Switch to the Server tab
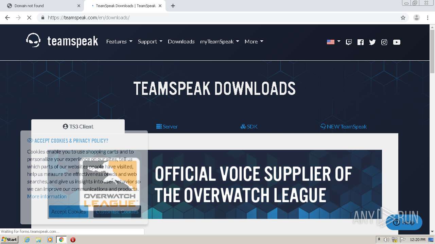Image resolution: width=435 pixels, height=244 pixels. point(167,126)
